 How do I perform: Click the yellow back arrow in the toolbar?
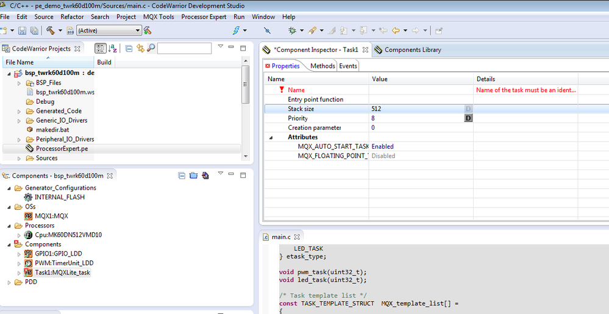pyautogui.click(x=396, y=30)
